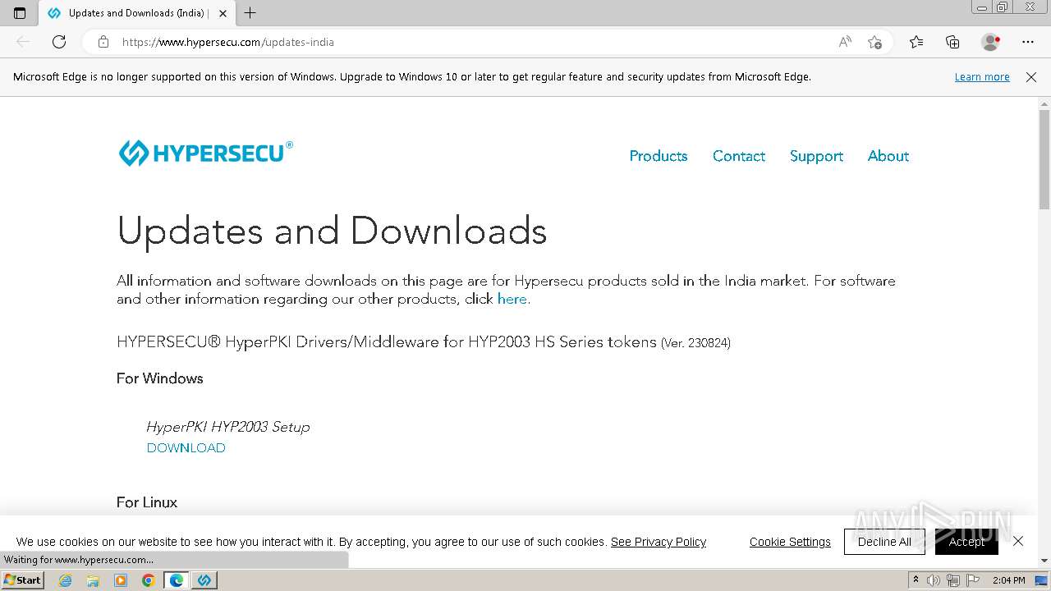Image resolution: width=1051 pixels, height=591 pixels.
Task: Decline all cookies
Action: (x=884, y=542)
